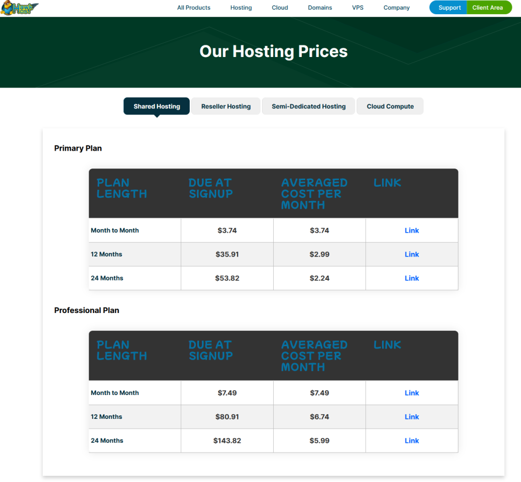521x482 pixels.
Task: Click the Link for Primary 24 Months plan
Action: tap(412, 278)
